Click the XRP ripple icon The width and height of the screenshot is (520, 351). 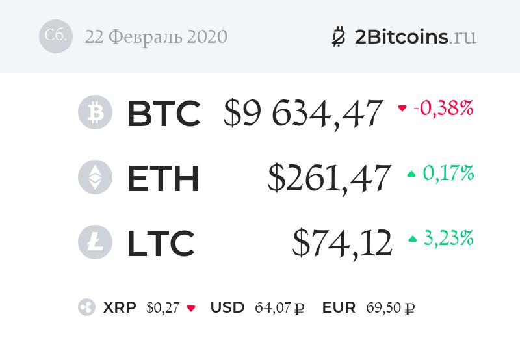point(86,308)
